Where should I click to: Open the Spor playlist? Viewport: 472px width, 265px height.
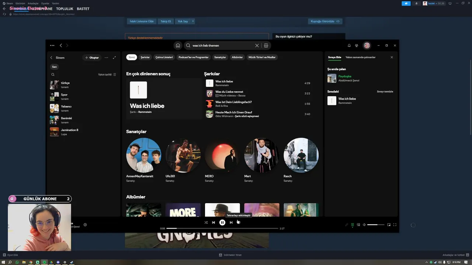pos(84,96)
